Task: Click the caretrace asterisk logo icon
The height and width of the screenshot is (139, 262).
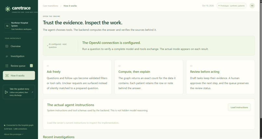Action: click(7, 9)
